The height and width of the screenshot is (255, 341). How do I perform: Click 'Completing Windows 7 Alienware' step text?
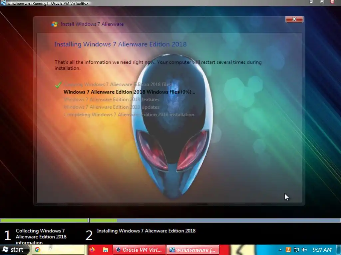pyautogui.click(x=129, y=115)
